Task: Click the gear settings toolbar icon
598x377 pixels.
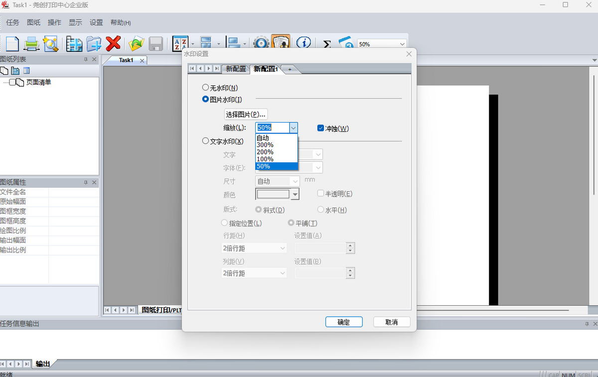Action: (x=261, y=43)
